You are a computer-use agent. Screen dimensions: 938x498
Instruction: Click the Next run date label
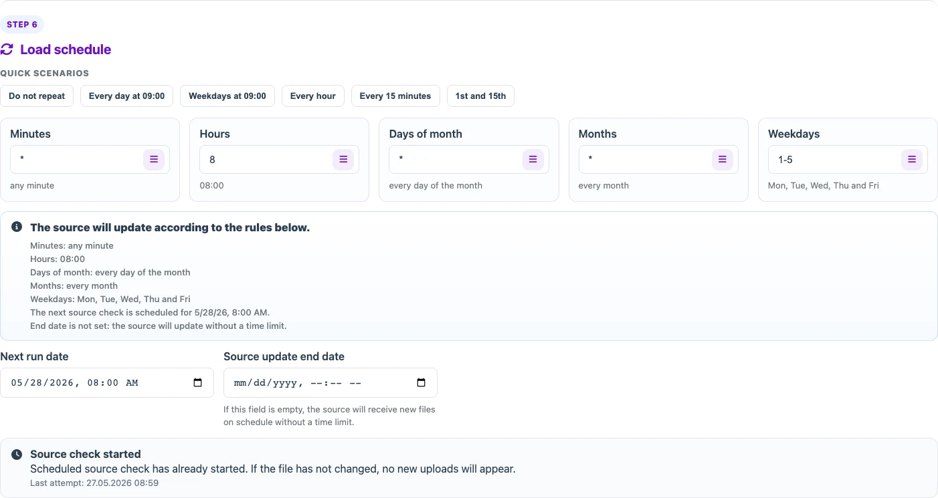click(x=34, y=357)
